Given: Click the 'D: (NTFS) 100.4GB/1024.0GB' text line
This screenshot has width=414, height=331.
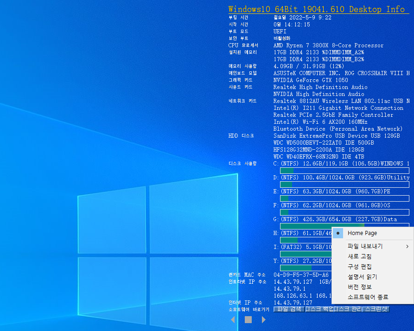Looking at the screenshot, I should coord(341,178).
